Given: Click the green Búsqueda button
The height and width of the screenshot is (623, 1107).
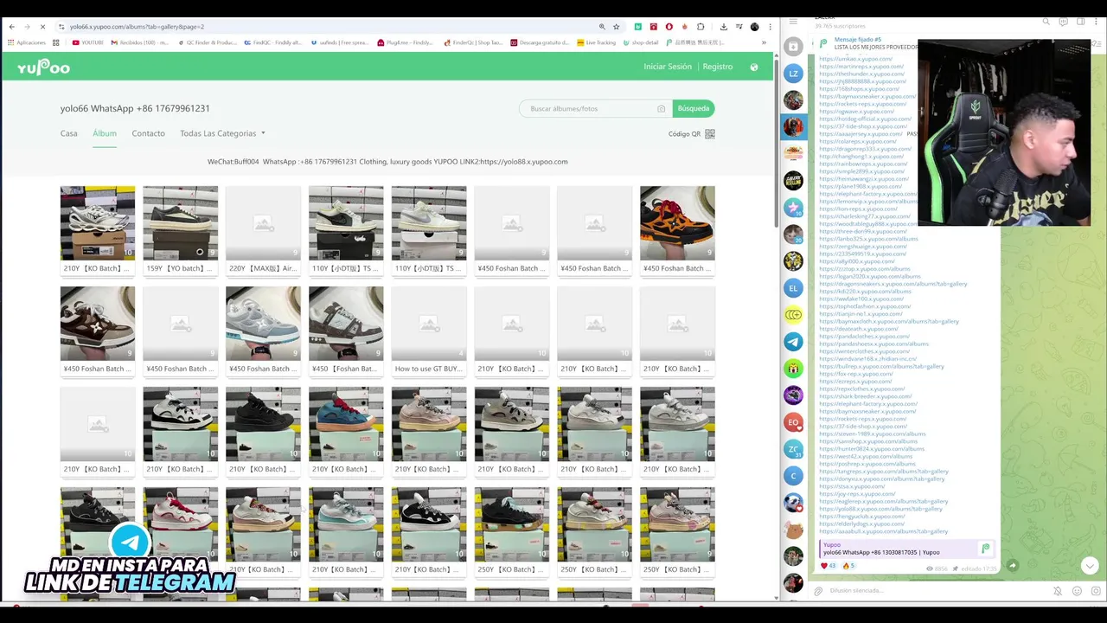Looking at the screenshot, I should (x=694, y=109).
